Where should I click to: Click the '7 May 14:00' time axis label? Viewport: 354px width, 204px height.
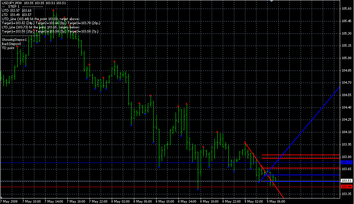[53, 201]
